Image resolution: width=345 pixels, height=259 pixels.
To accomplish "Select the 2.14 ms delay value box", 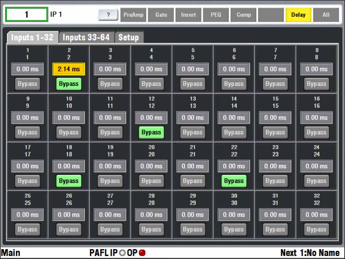I will [69, 69].
